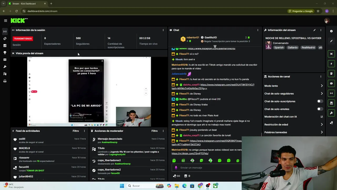337x190 pixels.
Task: Open the channel points infinity icon below chat
Action: point(176,176)
